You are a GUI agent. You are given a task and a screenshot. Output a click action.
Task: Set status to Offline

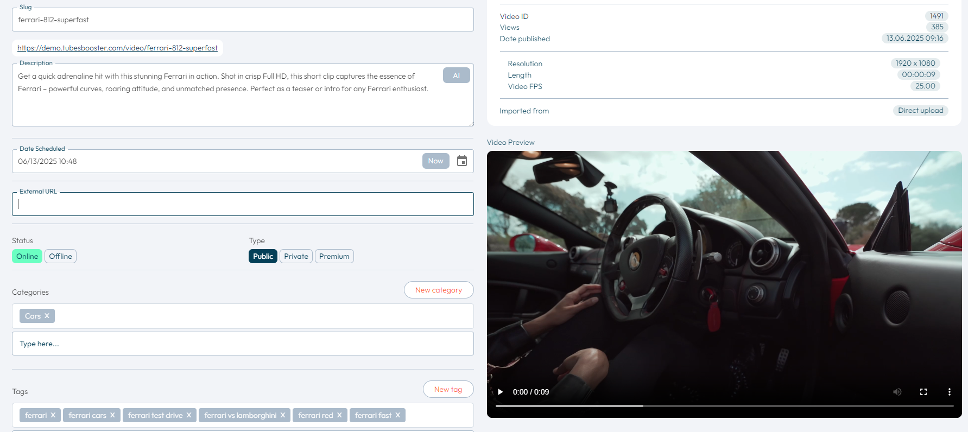pos(60,256)
